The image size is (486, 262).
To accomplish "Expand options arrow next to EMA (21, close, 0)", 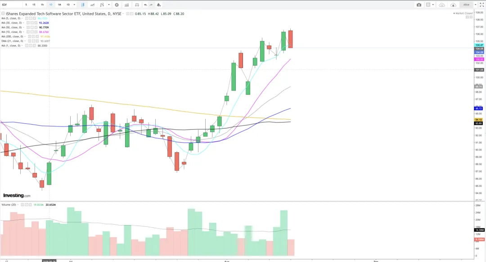I will 25,41.
